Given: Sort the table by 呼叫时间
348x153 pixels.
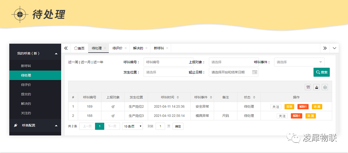Looking at the screenshot, I should tap(178, 98).
